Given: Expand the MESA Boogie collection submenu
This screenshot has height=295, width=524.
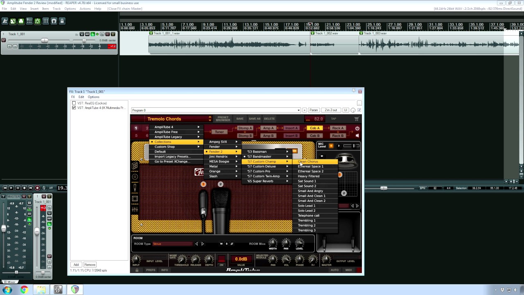Looking at the screenshot, I should [x=222, y=161].
